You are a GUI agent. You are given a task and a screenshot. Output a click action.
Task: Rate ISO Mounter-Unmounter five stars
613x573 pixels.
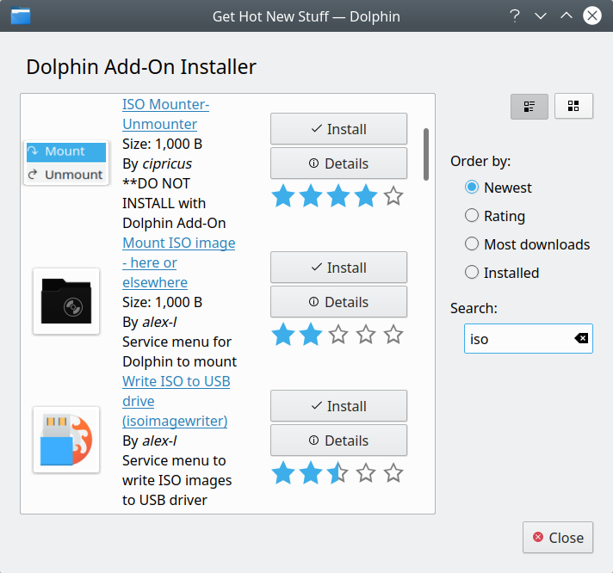[x=393, y=197]
